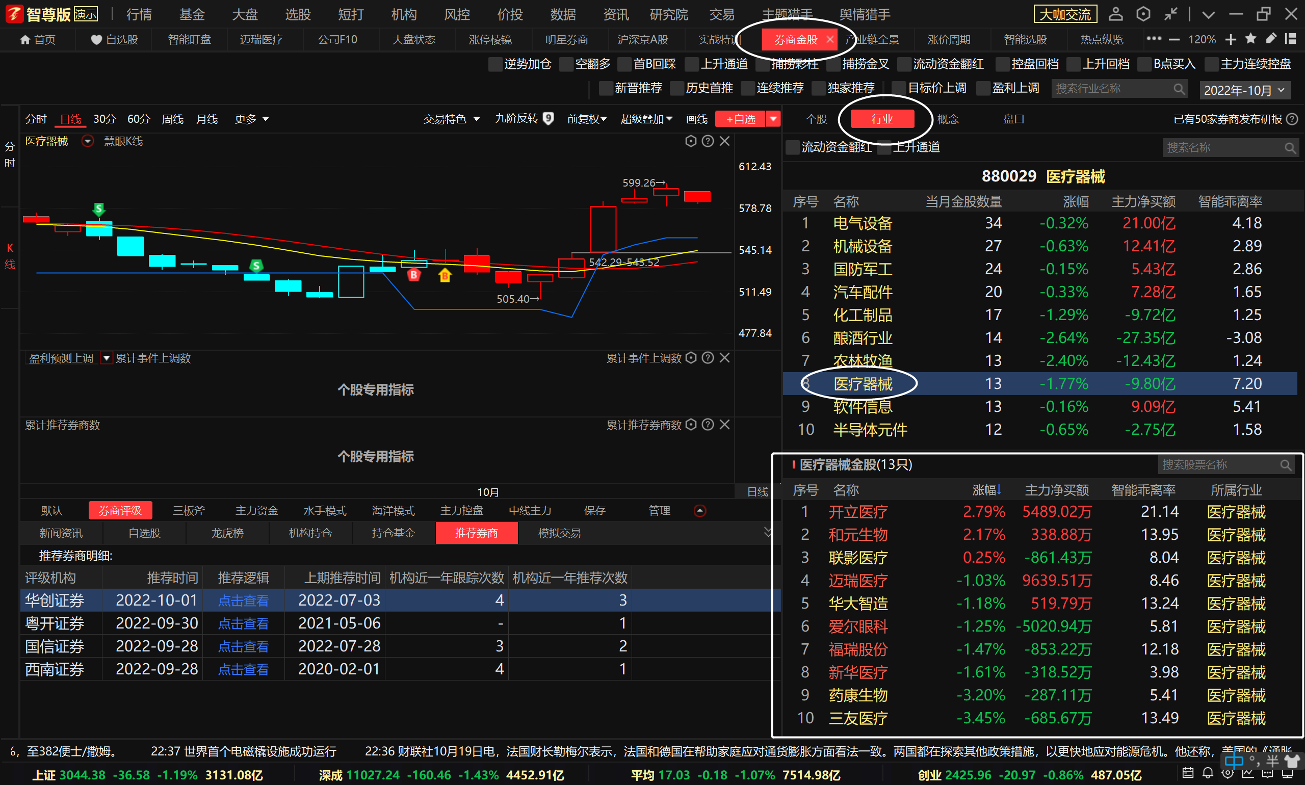Screen dimensions: 1305x785
Task: Click the calendar icon in status bar
Action: [x=1188, y=773]
